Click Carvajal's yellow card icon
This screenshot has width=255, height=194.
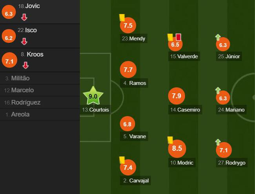122,160
